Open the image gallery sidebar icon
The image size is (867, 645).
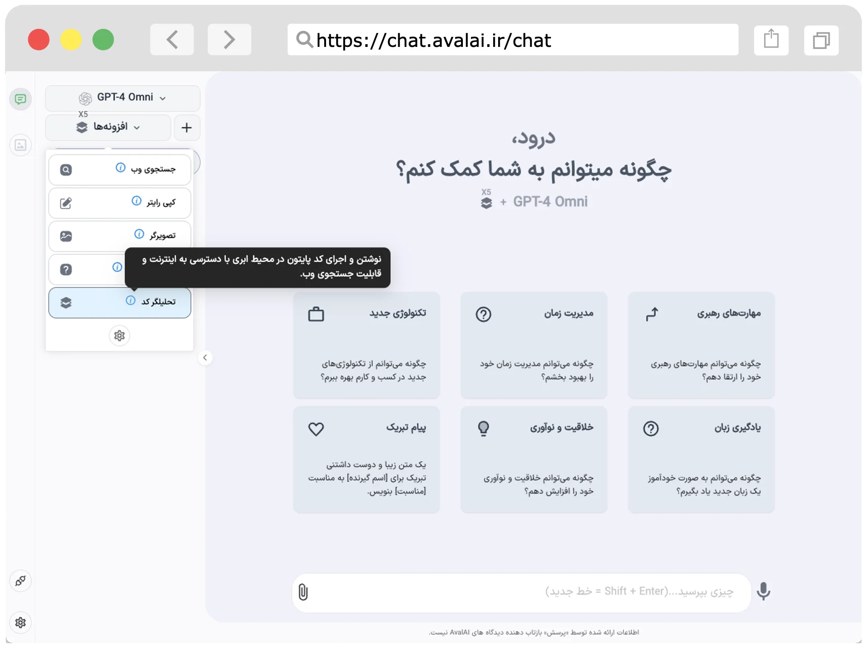click(x=20, y=145)
